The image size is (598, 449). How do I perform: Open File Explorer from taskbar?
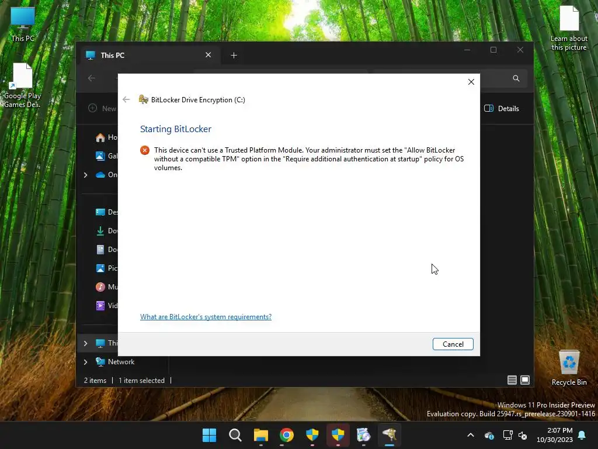261,435
